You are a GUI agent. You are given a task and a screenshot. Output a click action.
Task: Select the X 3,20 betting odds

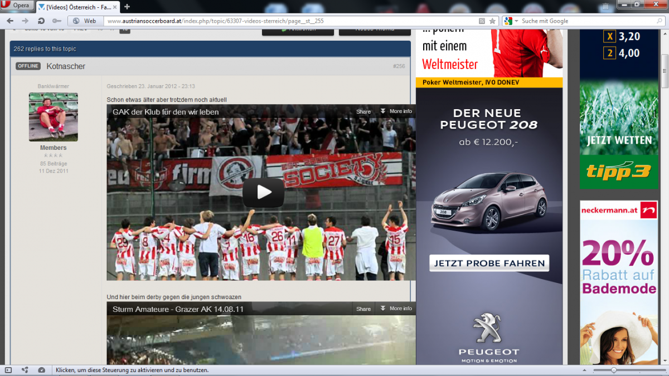click(x=622, y=37)
